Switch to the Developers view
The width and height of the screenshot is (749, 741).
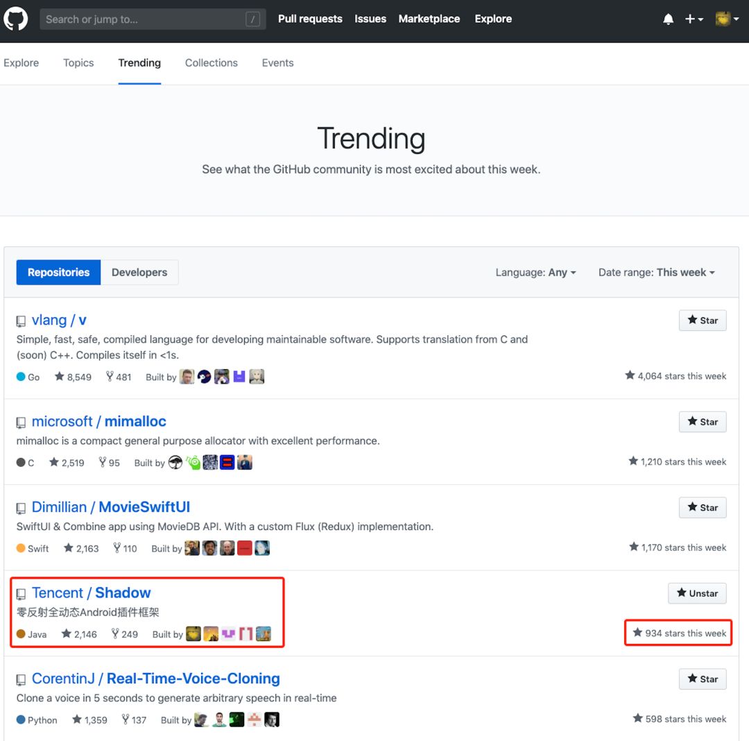139,272
